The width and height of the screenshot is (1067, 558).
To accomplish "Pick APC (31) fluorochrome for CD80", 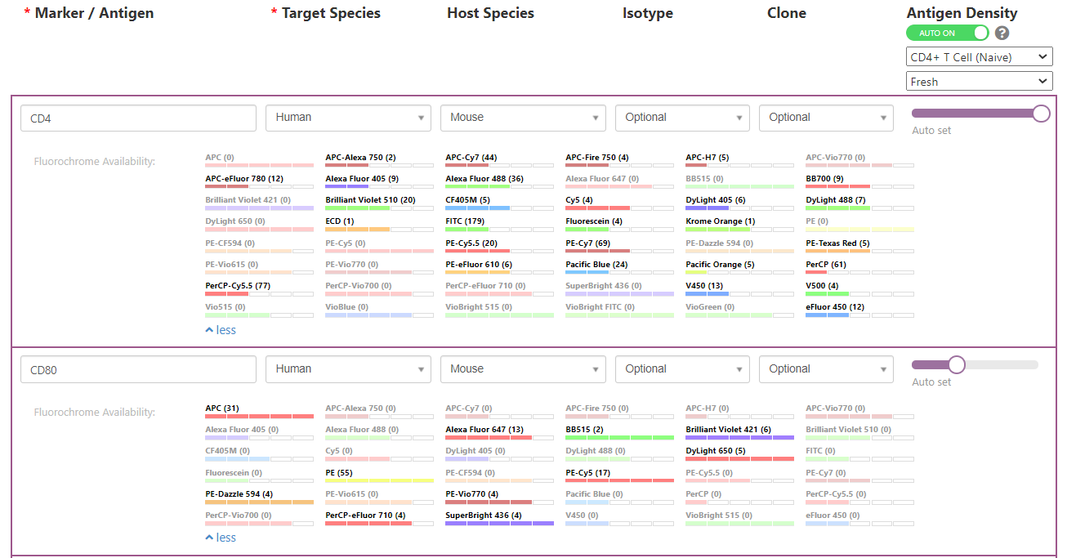I will click(x=222, y=408).
